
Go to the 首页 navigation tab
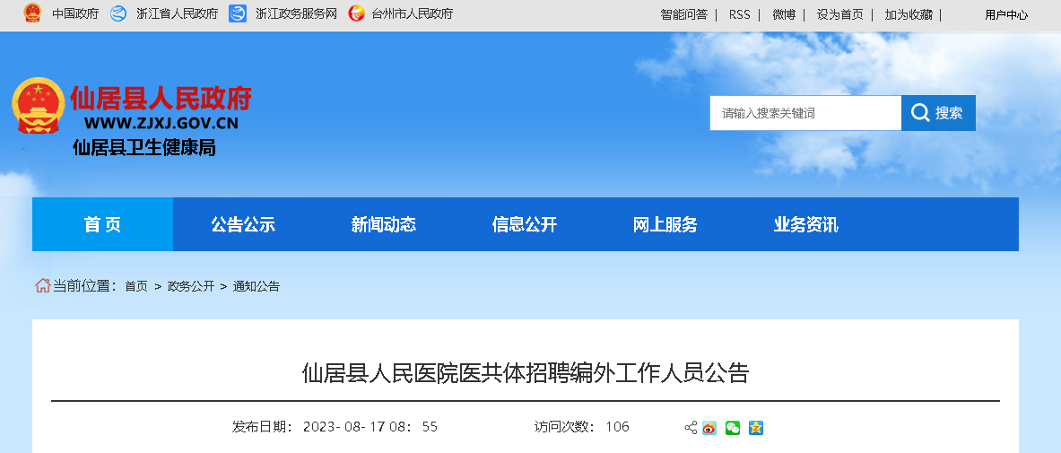point(103,224)
